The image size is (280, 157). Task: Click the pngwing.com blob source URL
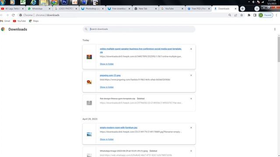point(135,80)
